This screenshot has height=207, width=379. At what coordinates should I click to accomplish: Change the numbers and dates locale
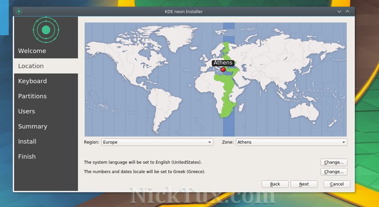click(334, 172)
